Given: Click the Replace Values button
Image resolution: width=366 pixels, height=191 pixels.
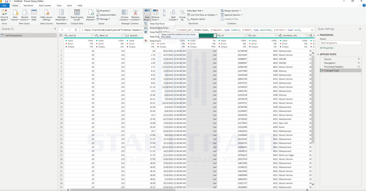Looking at the screenshot, I should [x=196, y=19].
